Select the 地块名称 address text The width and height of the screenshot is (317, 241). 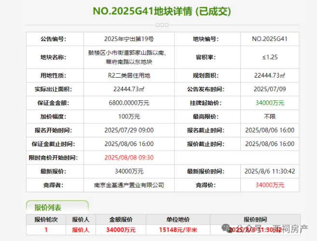[x=129, y=57]
